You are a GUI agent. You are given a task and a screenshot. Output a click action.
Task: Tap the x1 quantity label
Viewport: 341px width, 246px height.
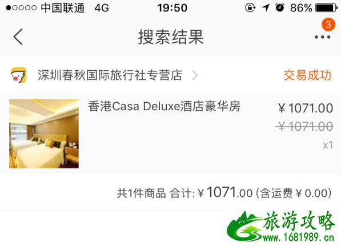(x=328, y=145)
